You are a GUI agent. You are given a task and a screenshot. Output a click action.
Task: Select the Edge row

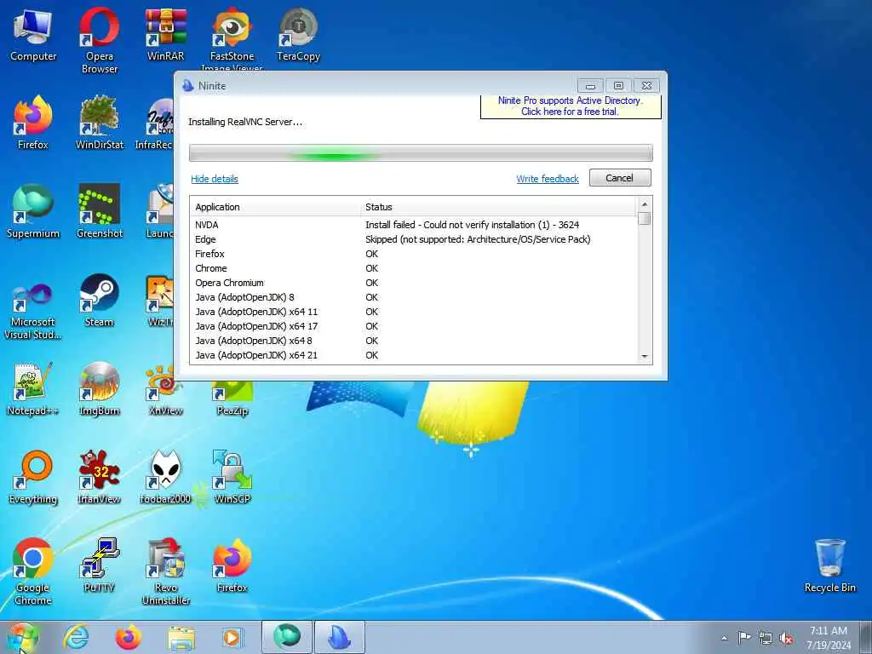414,239
